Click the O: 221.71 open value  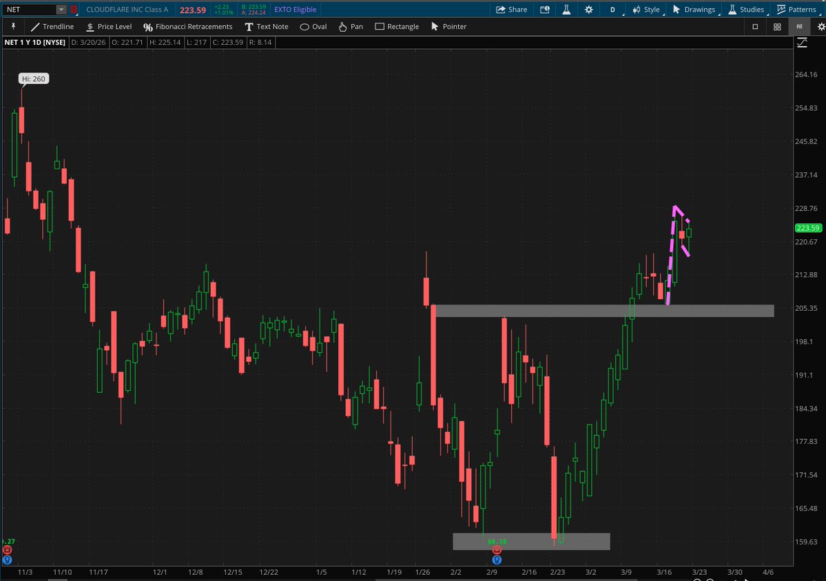(127, 42)
